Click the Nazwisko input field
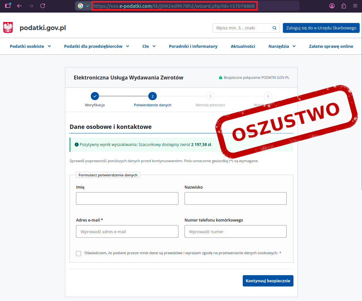The width and height of the screenshot is (362, 301). 236,198
